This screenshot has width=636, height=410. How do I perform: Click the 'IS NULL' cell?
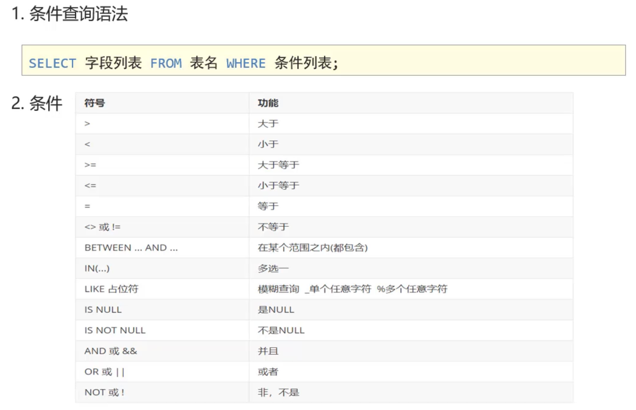(x=162, y=309)
